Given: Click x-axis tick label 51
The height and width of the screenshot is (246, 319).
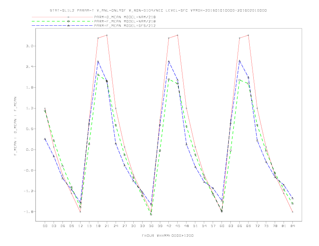Looking at the screenshot, I should (x=195, y=226).
